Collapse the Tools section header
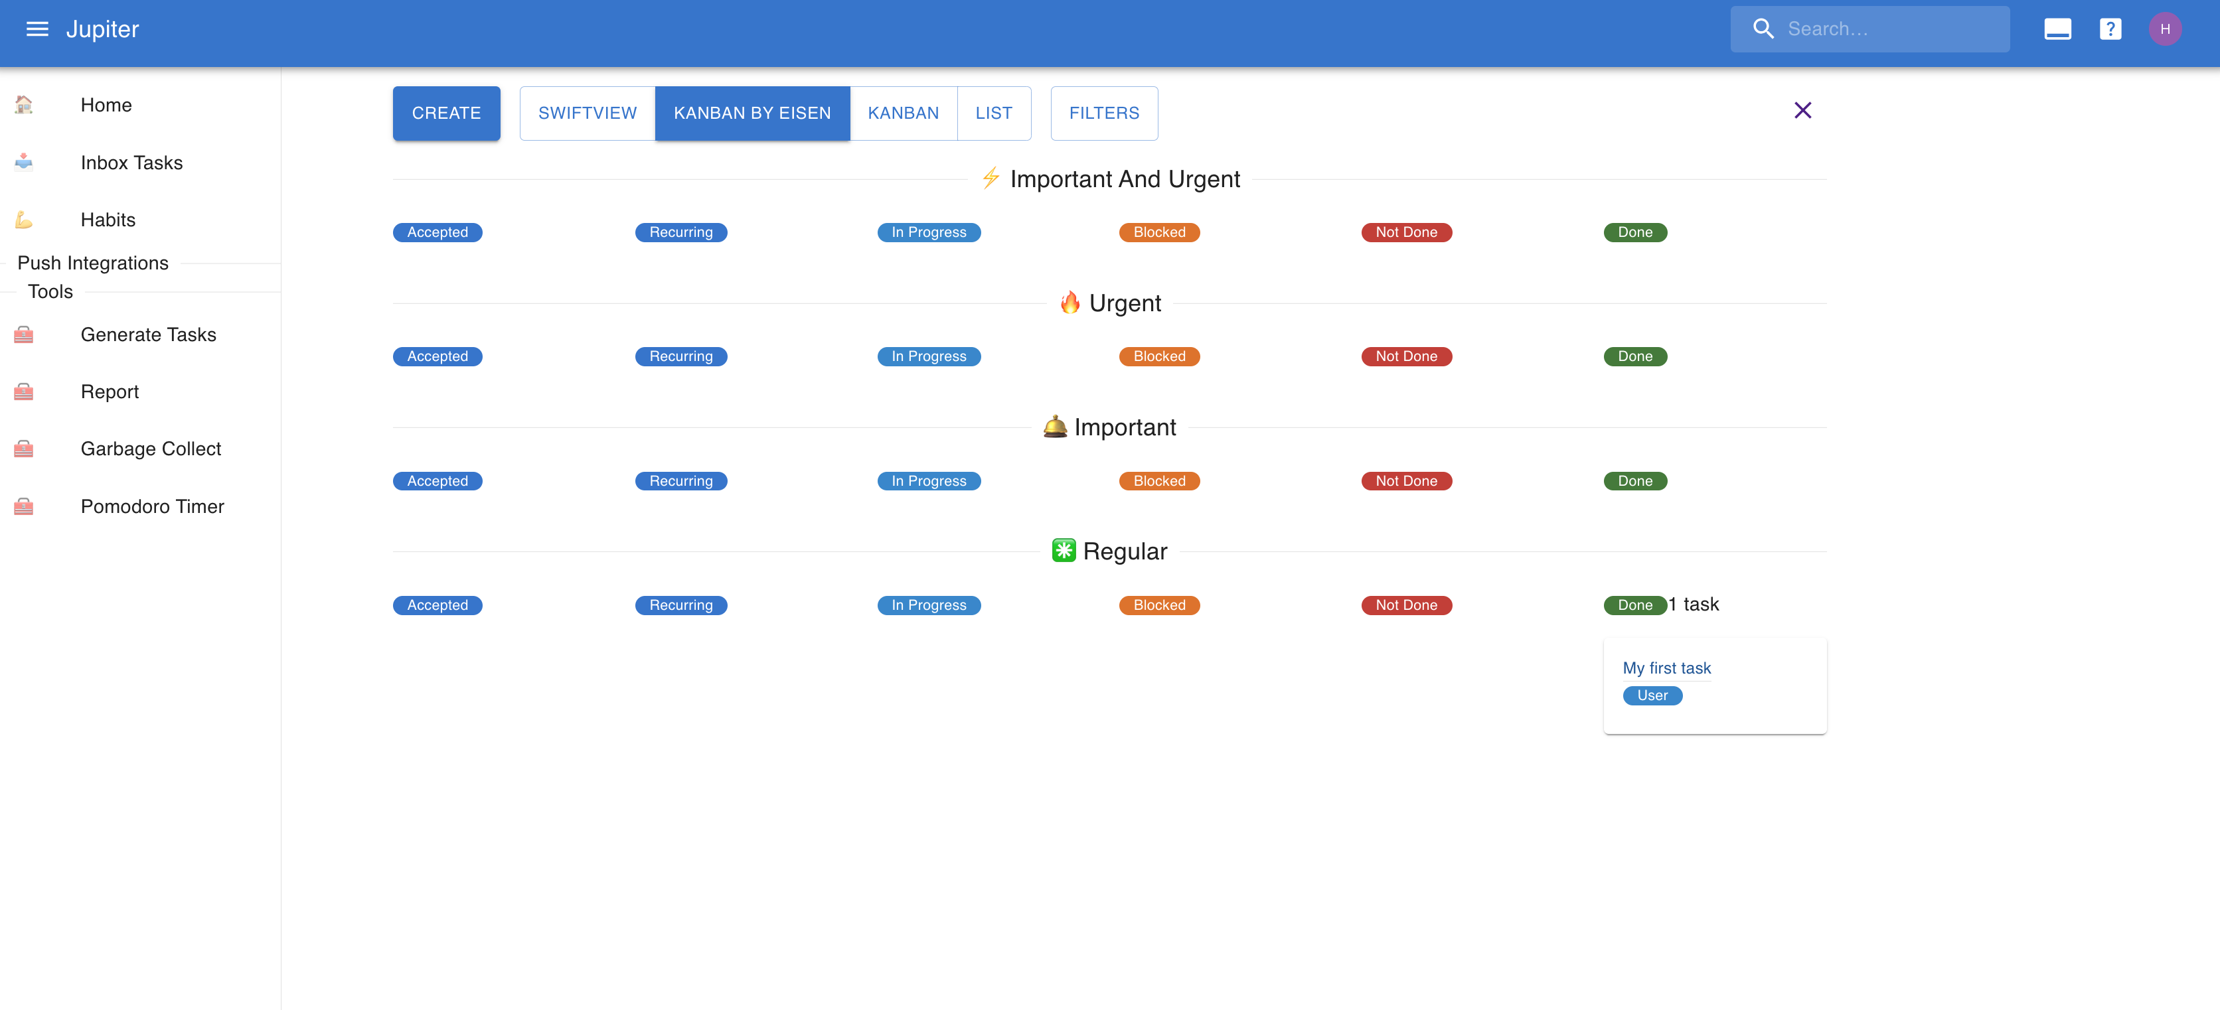 pos(50,291)
